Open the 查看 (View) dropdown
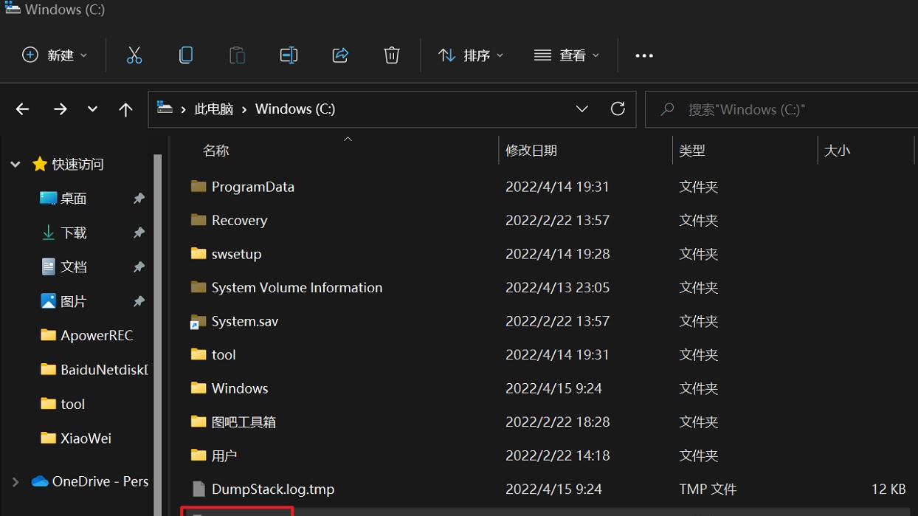The height and width of the screenshot is (516, 918). 567,55
